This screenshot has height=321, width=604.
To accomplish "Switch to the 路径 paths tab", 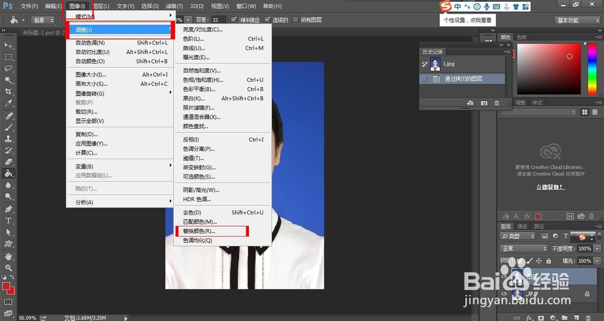I will [539, 227].
